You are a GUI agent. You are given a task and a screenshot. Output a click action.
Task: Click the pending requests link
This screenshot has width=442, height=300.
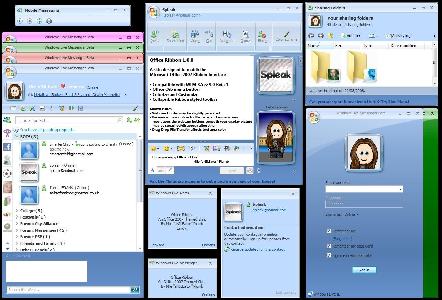click(x=47, y=130)
